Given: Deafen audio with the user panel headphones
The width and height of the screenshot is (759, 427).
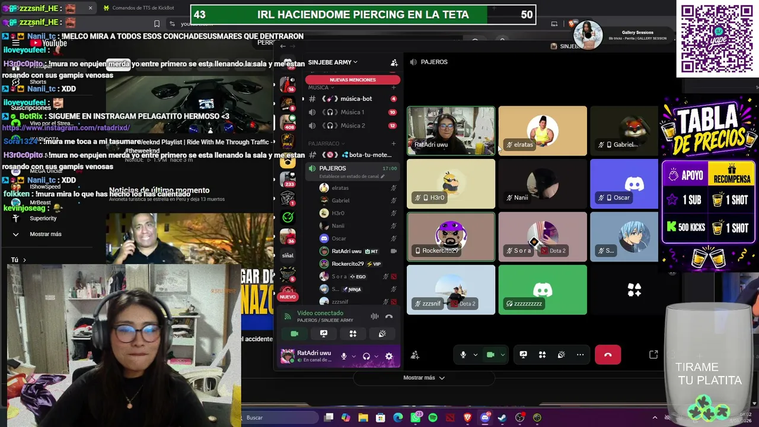Looking at the screenshot, I should point(366,356).
